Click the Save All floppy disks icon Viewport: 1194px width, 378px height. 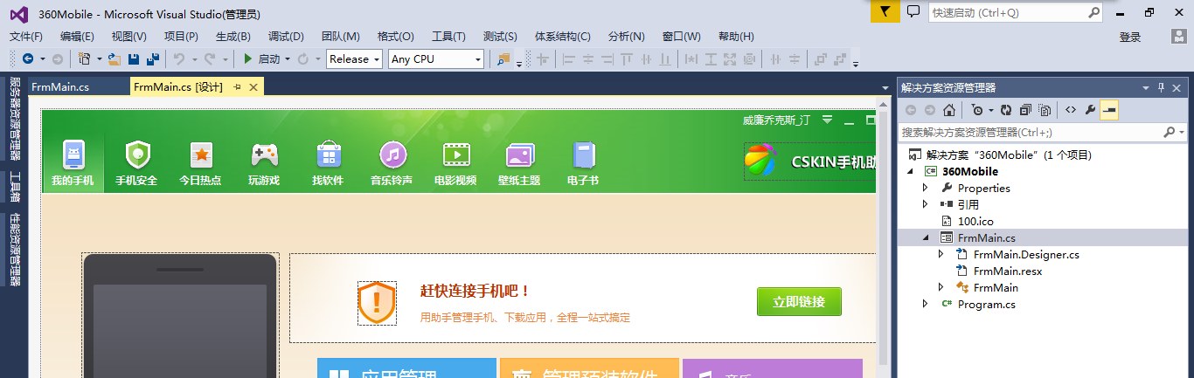coord(153,58)
